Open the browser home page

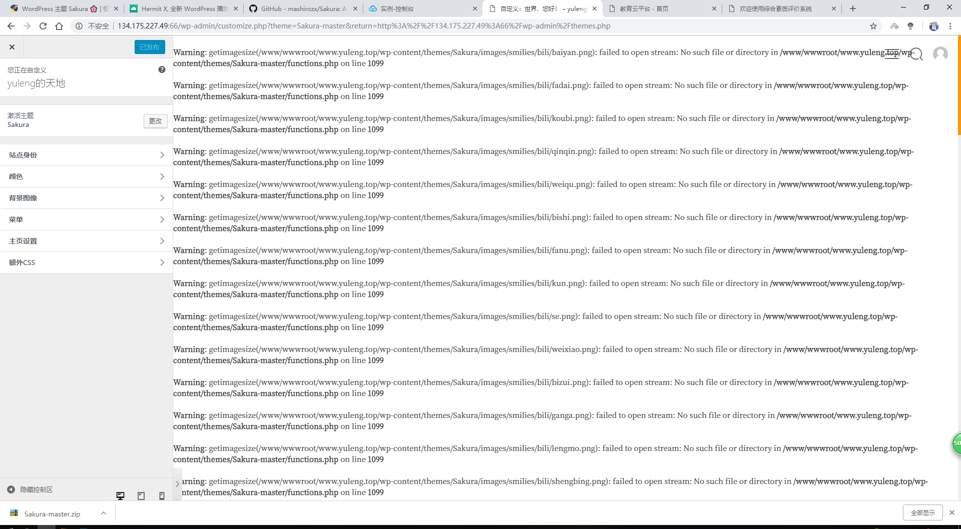tap(59, 26)
